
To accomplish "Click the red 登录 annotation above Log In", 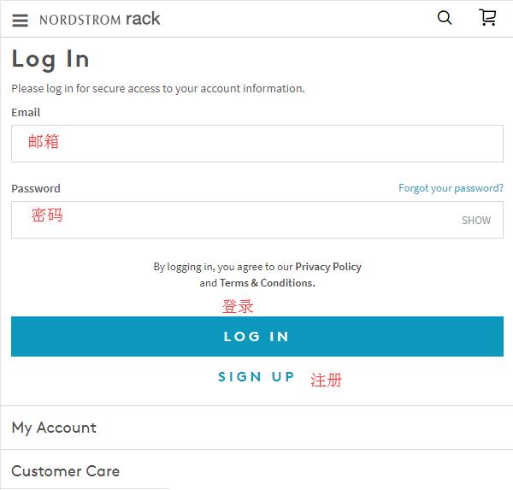I will 238,306.
